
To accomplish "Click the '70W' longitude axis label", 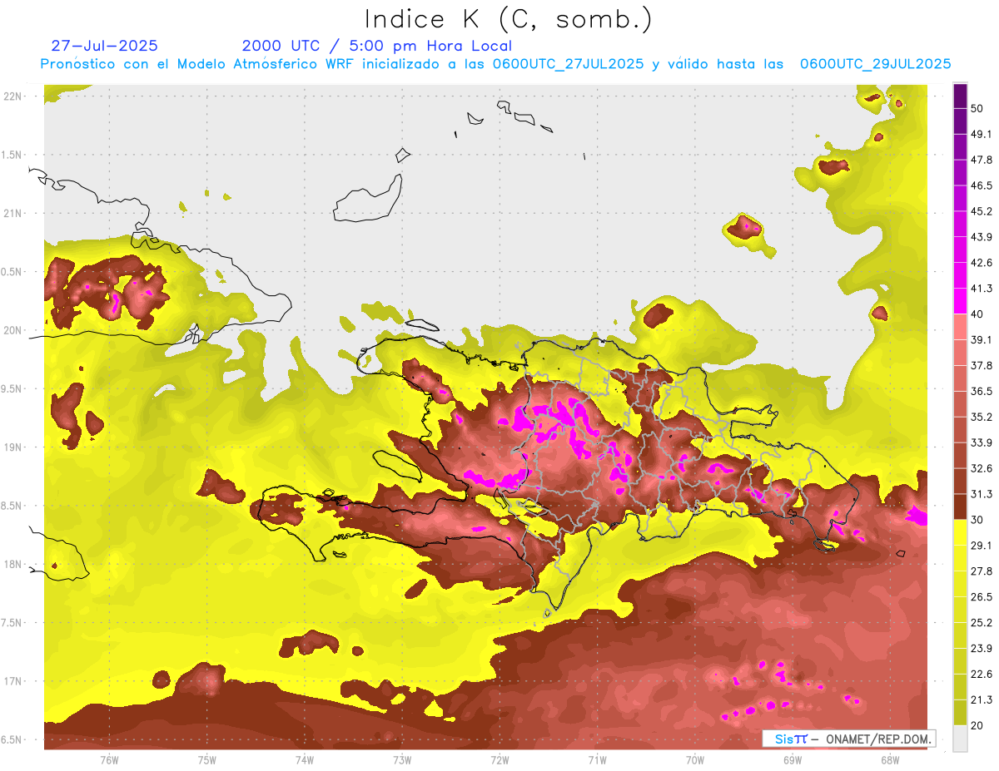I will [x=695, y=760].
